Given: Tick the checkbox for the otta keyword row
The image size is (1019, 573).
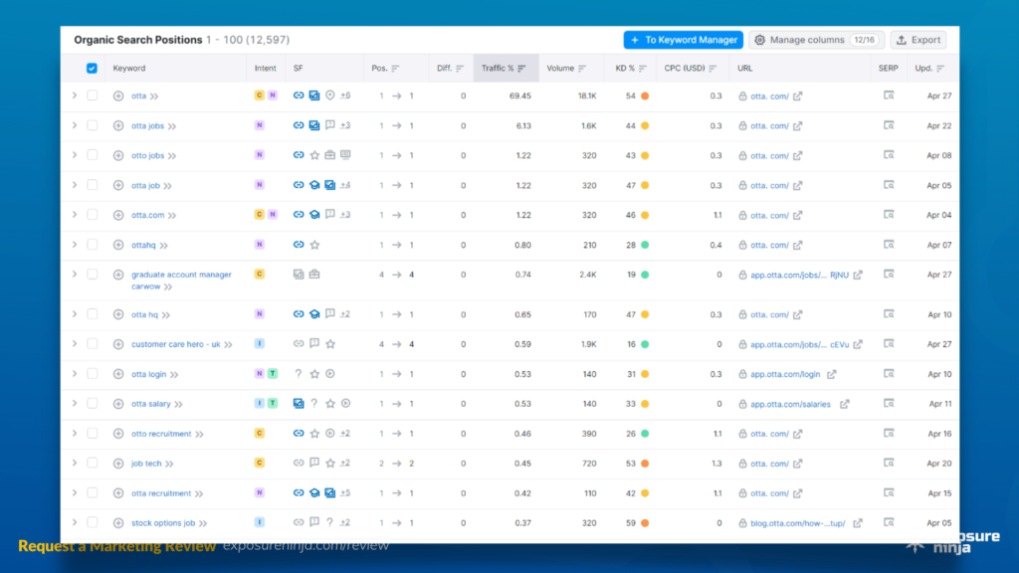Looking at the screenshot, I should click(x=93, y=95).
